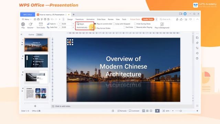This screenshot has width=220, height=124.
Task: Select slide 1 thumbnail
Action: [36, 45]
